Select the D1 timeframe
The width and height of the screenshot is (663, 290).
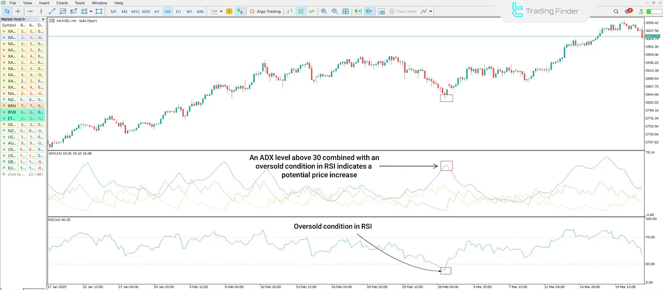tap(178, 12)
